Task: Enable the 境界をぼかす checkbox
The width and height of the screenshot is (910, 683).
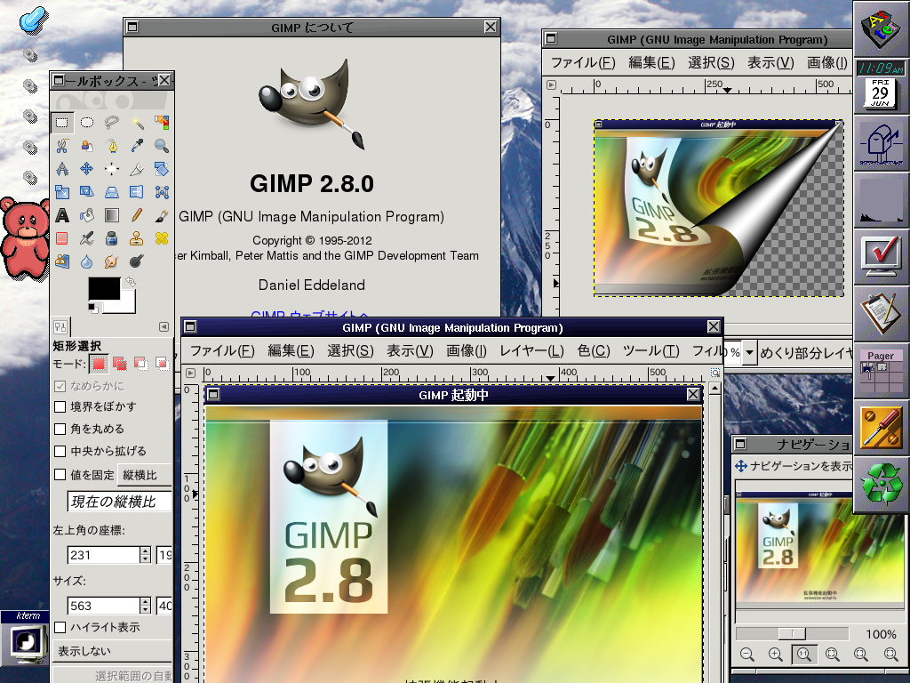Action: click(x=60, y=406)
